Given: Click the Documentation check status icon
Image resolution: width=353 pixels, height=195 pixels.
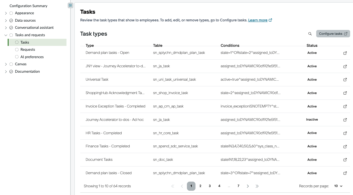Looking at the screenshot, I should pyautogui.click(x=11, y=72).
